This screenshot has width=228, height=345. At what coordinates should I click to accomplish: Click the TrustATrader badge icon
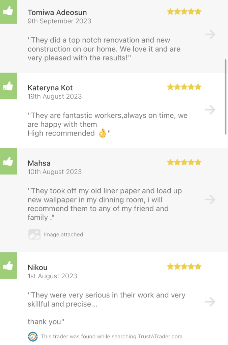(x=33, y=336)
